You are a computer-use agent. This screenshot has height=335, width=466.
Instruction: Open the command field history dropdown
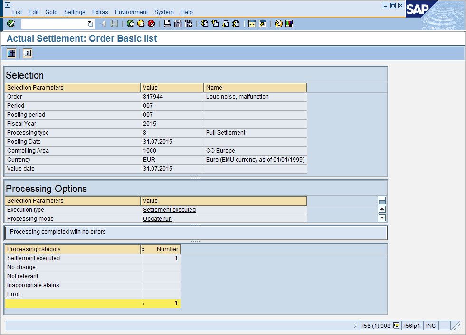tap(90, 24)
